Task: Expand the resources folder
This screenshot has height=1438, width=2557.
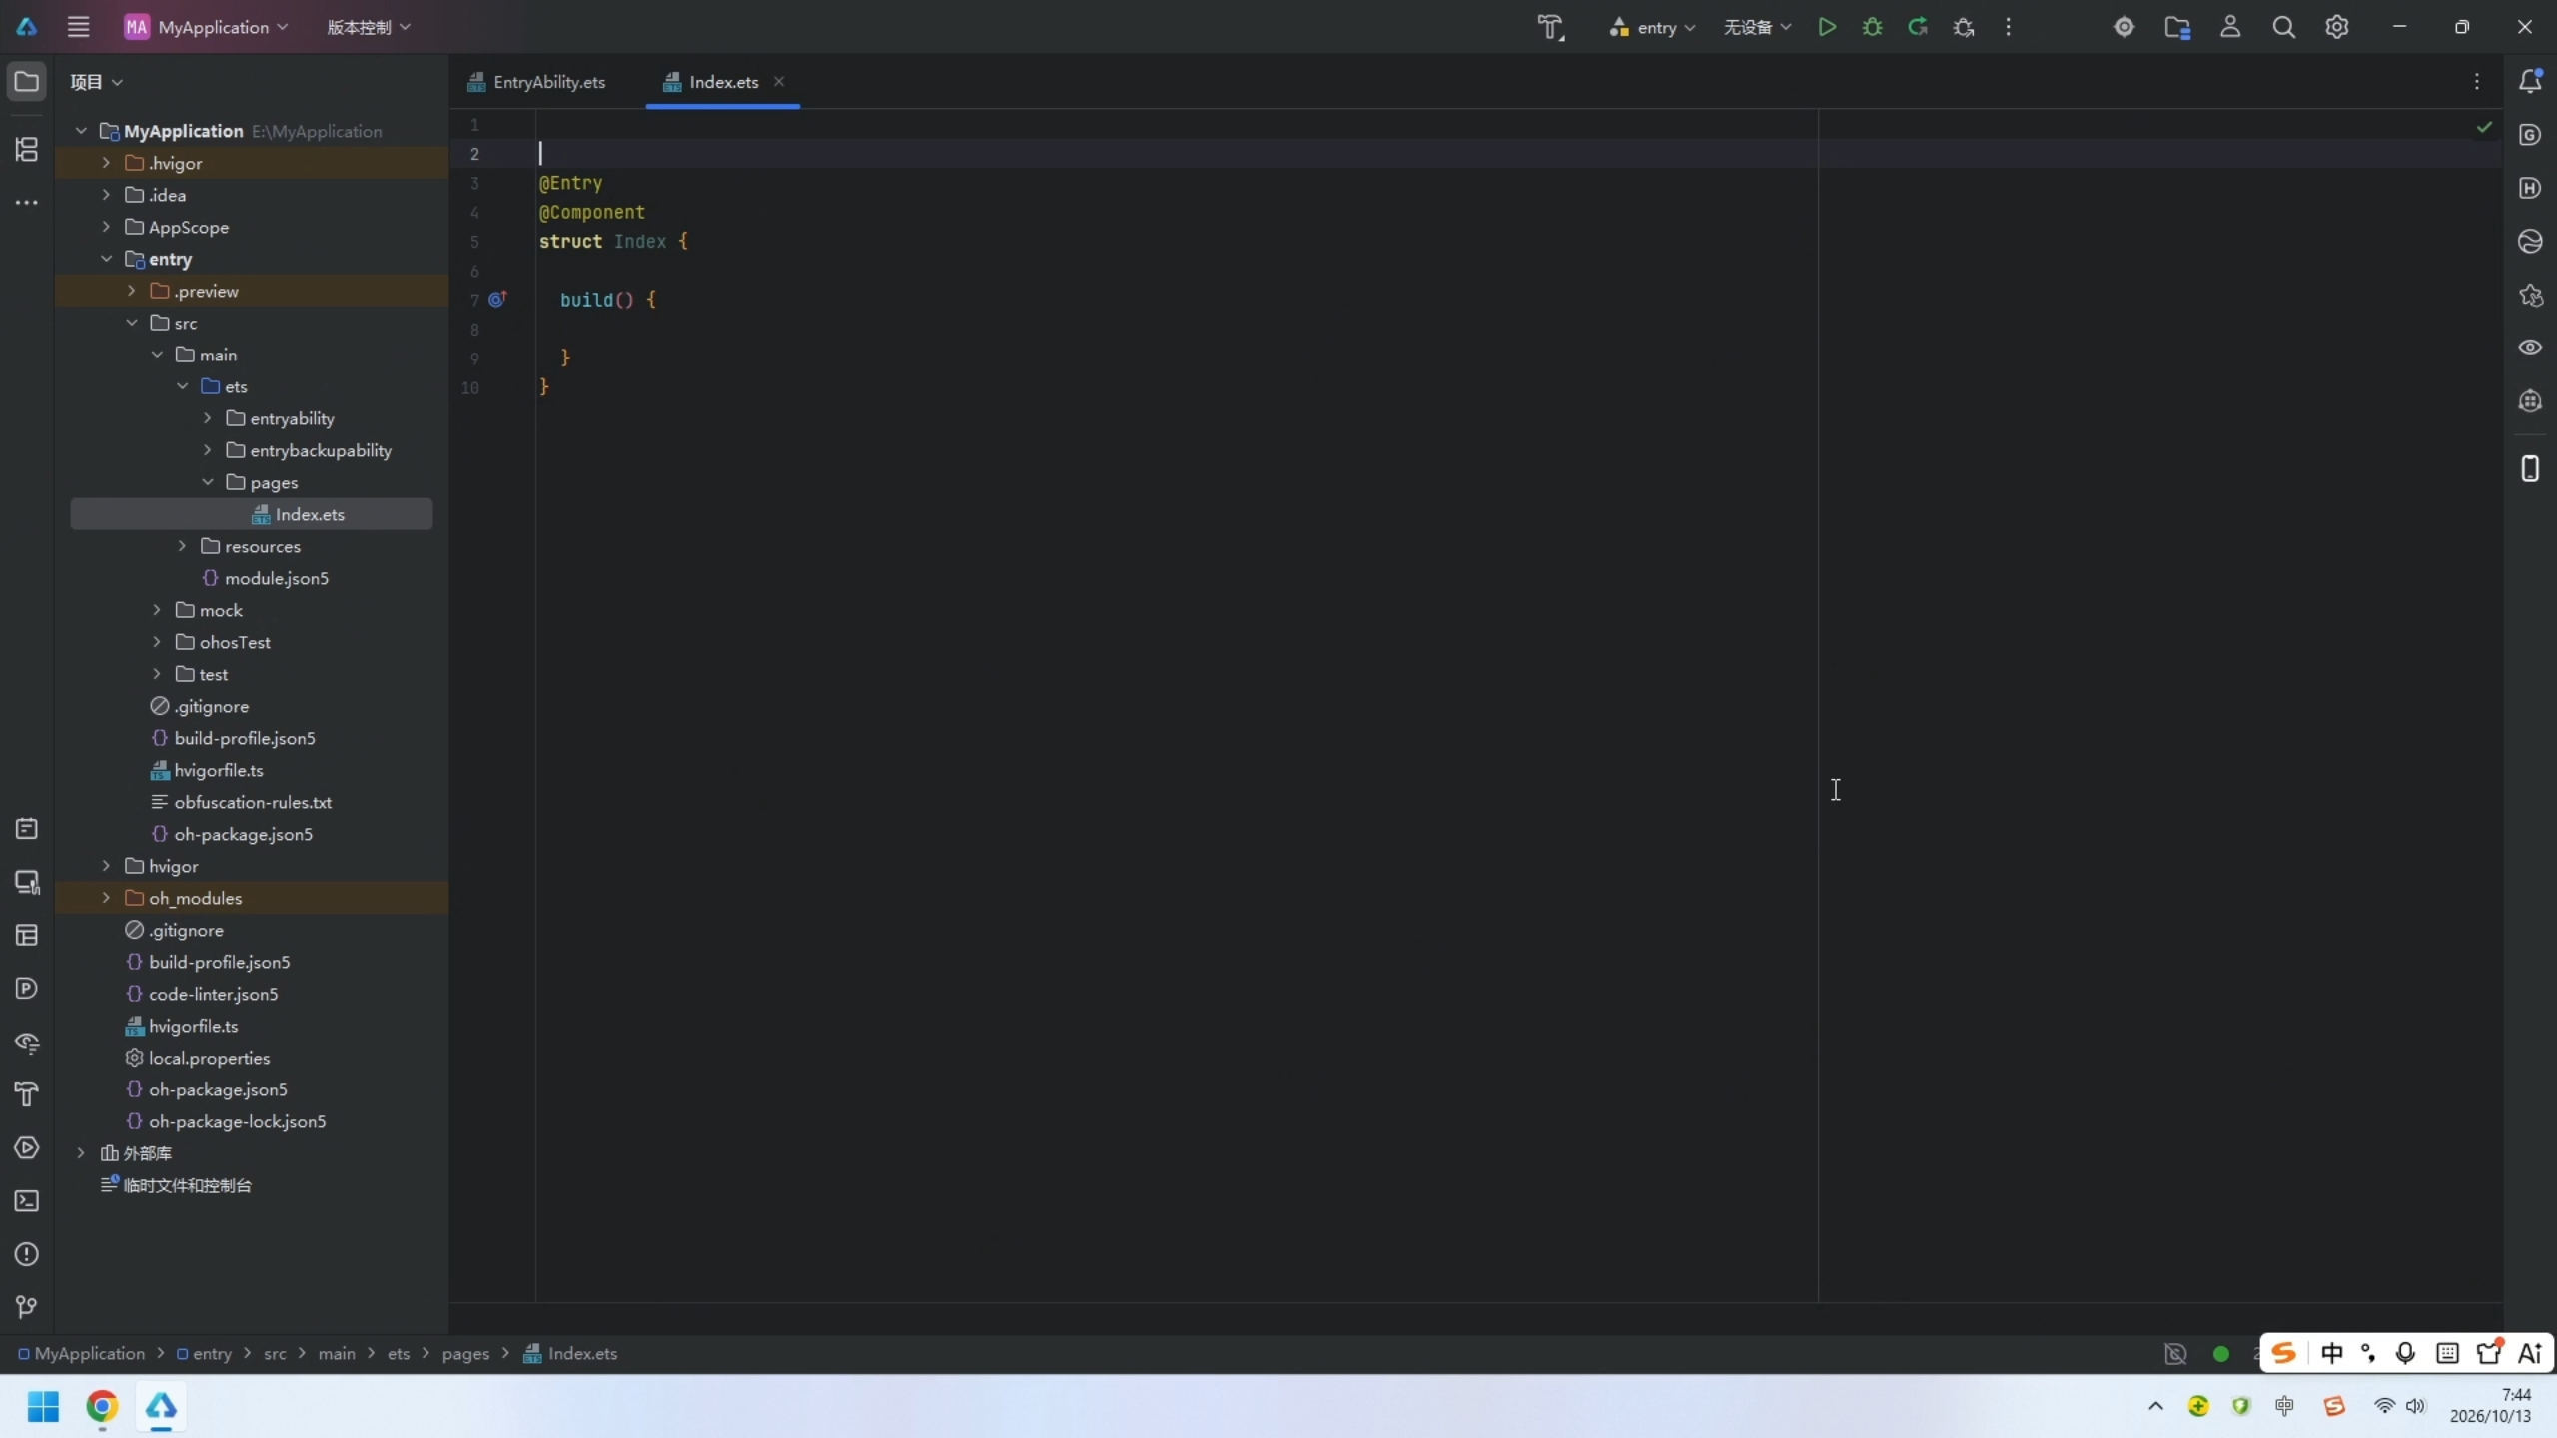Action: point(182,546)
